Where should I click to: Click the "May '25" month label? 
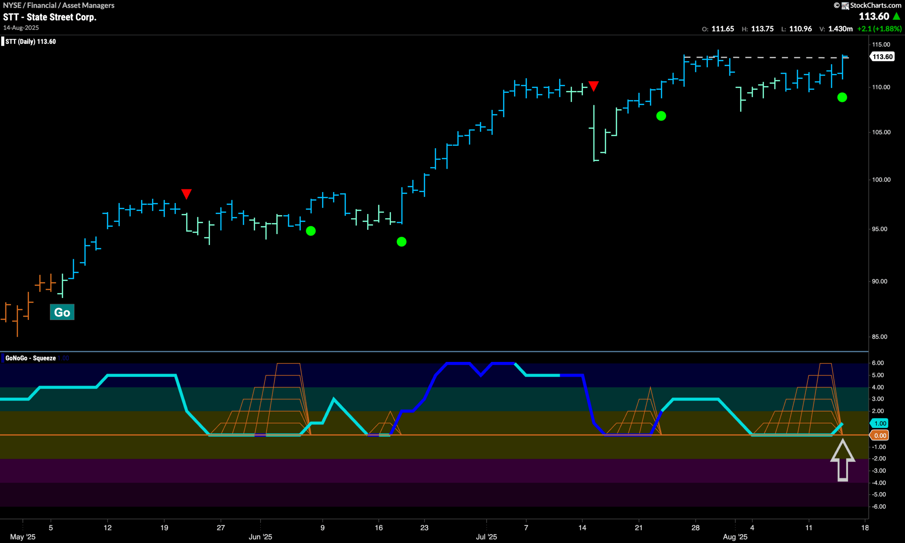pos(23,536)
